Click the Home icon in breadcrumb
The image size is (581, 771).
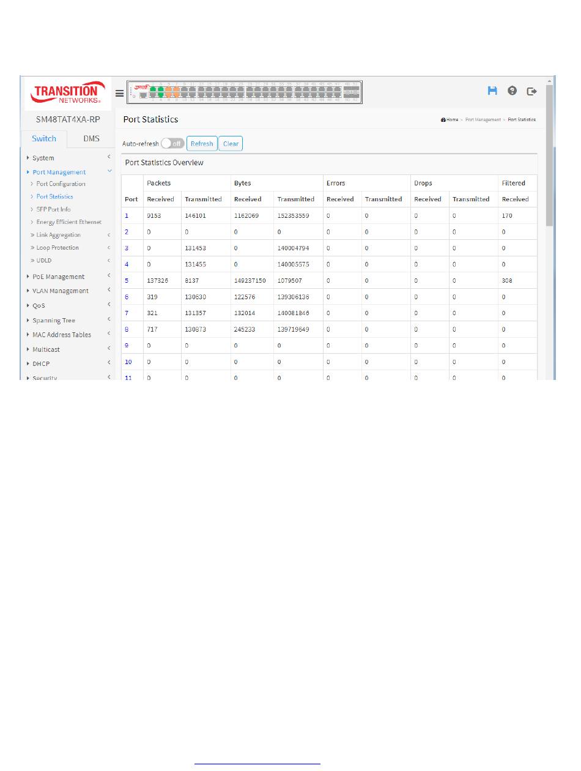click(443, 120)
